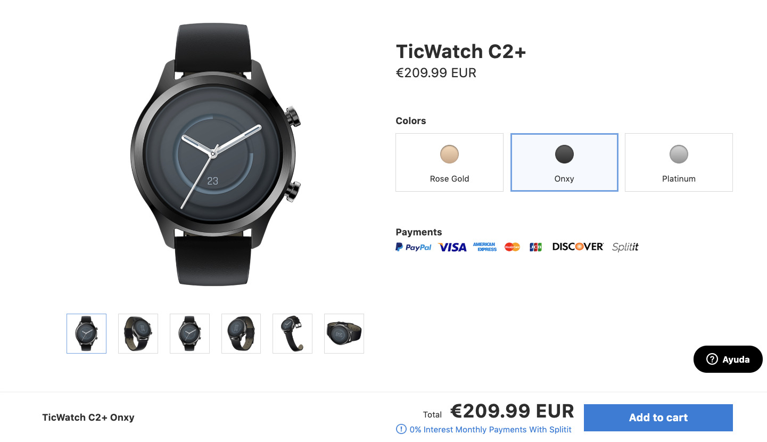Screen dimensions: 767x442
Task: Select the first front-view watch thumbnail
Action: (86, 333)
